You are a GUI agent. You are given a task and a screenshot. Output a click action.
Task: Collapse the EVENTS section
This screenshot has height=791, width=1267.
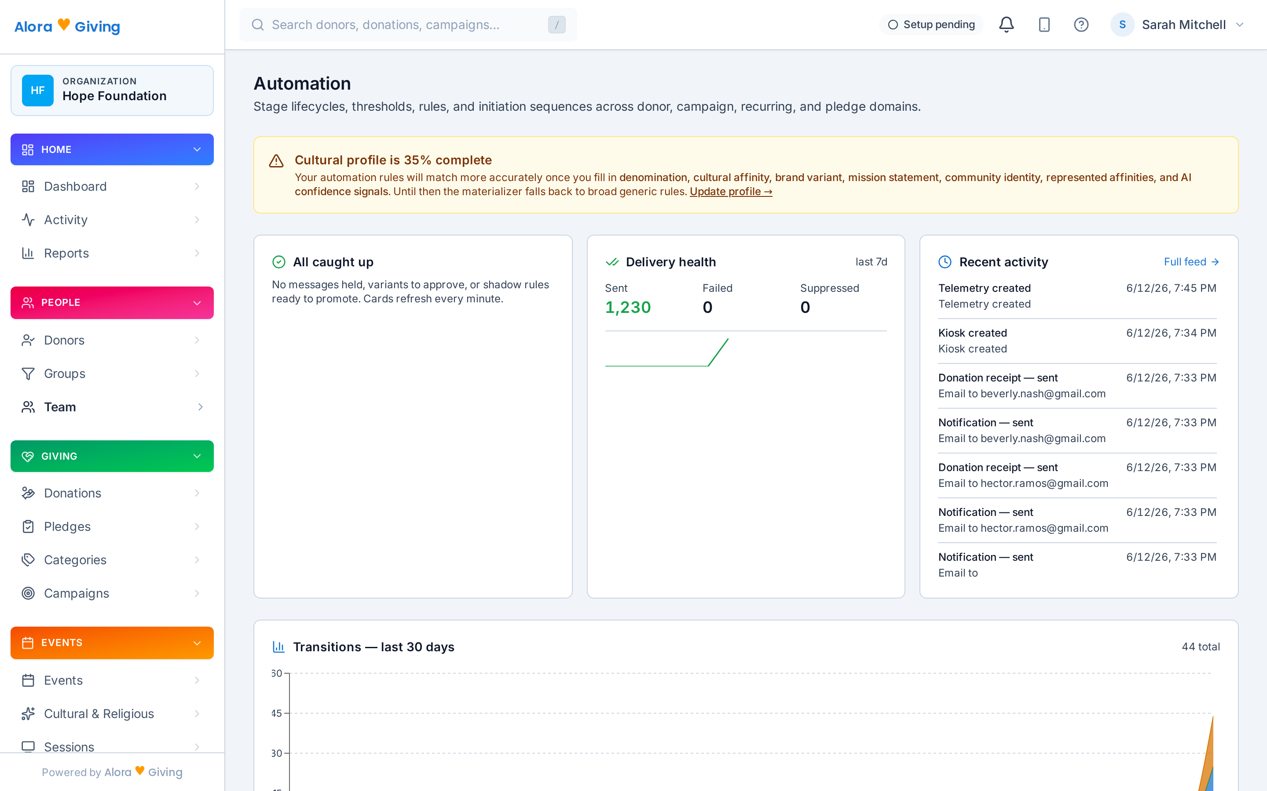click(x=112, y=643)
